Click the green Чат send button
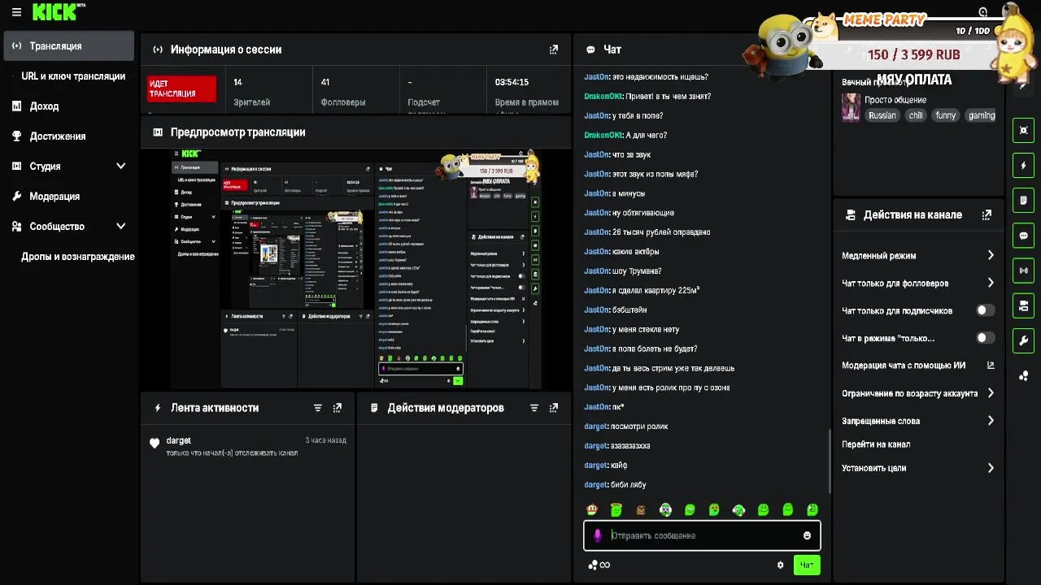The height and width of the screenshot is (585, 1041). click(807, 565)
